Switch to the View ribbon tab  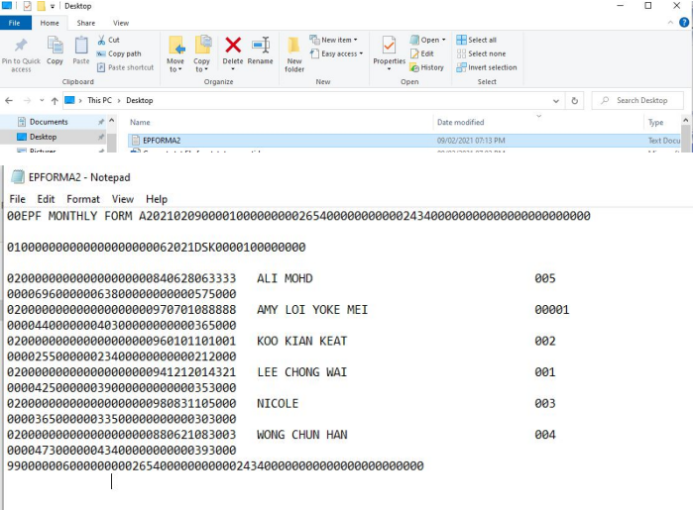[x=121, y=23]
